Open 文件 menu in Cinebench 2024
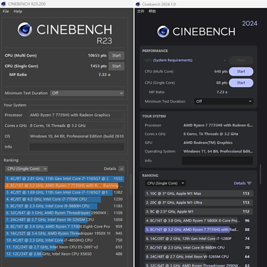Image resolution: width=267 pixels, height=267 pixels. click(x=141, y=11)
